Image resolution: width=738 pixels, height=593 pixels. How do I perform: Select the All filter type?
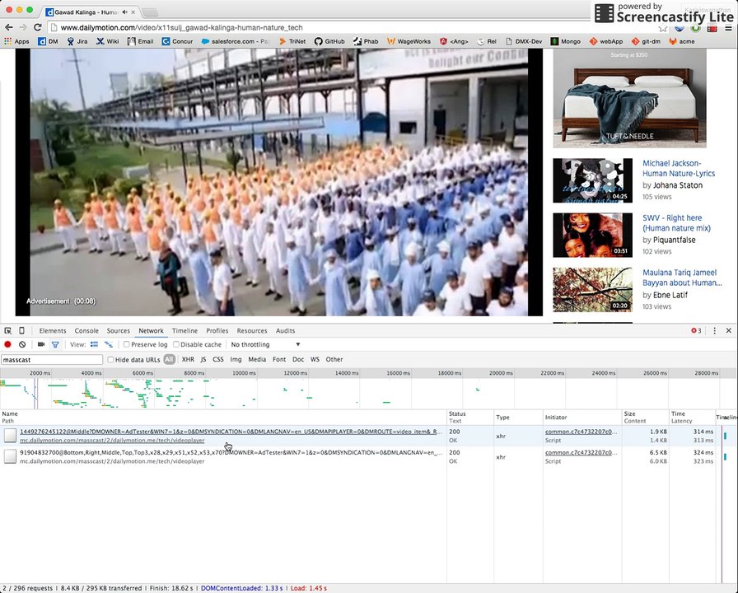170,360
